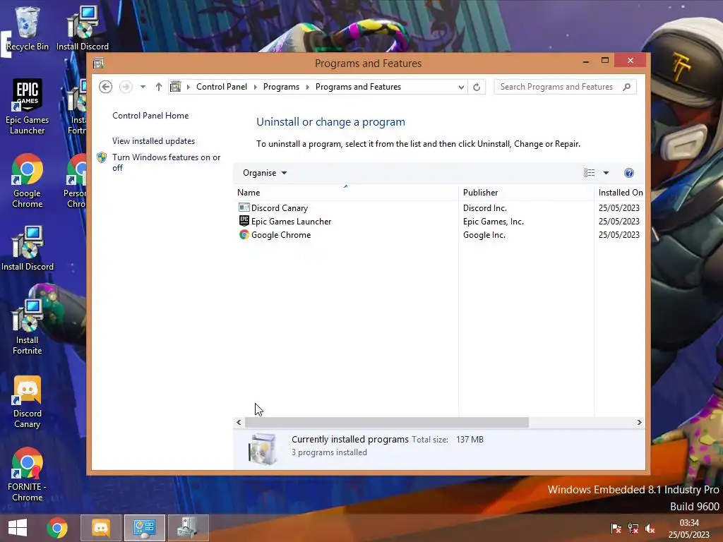Image resolution: width=723 pixels, height=542 pixels.
Task: Open the Organise dropdown menu
Action: [x=265, y=173]
